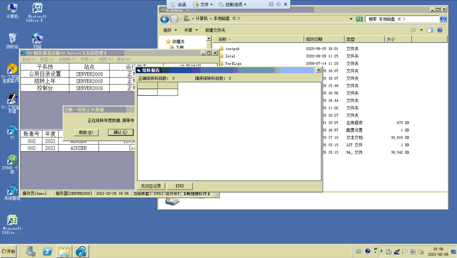Click the 搜索 本地磁盘 (C:) search field
The height and width of the screenshot is (258, 457).
(402, 19)
